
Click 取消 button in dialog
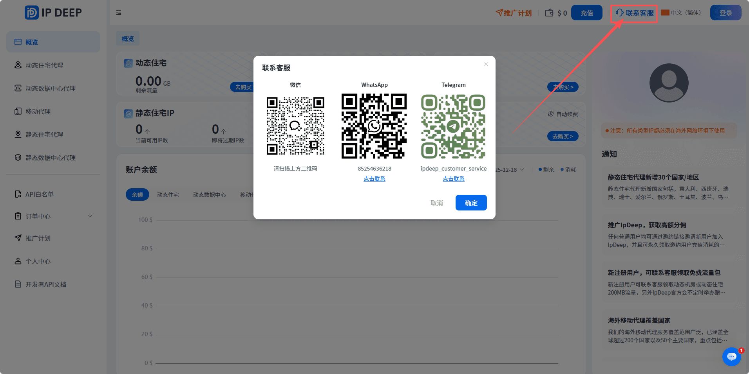pyautogui.click(x=437, y=203)
